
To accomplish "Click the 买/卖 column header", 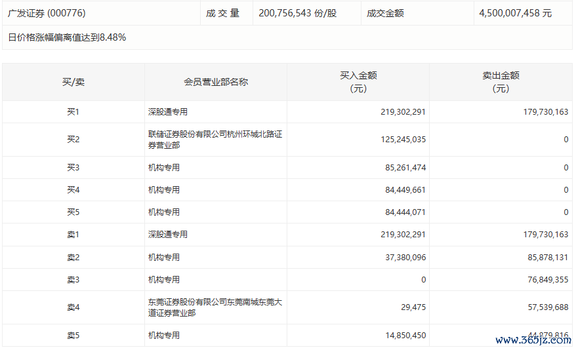I will (x=73, y=82).
